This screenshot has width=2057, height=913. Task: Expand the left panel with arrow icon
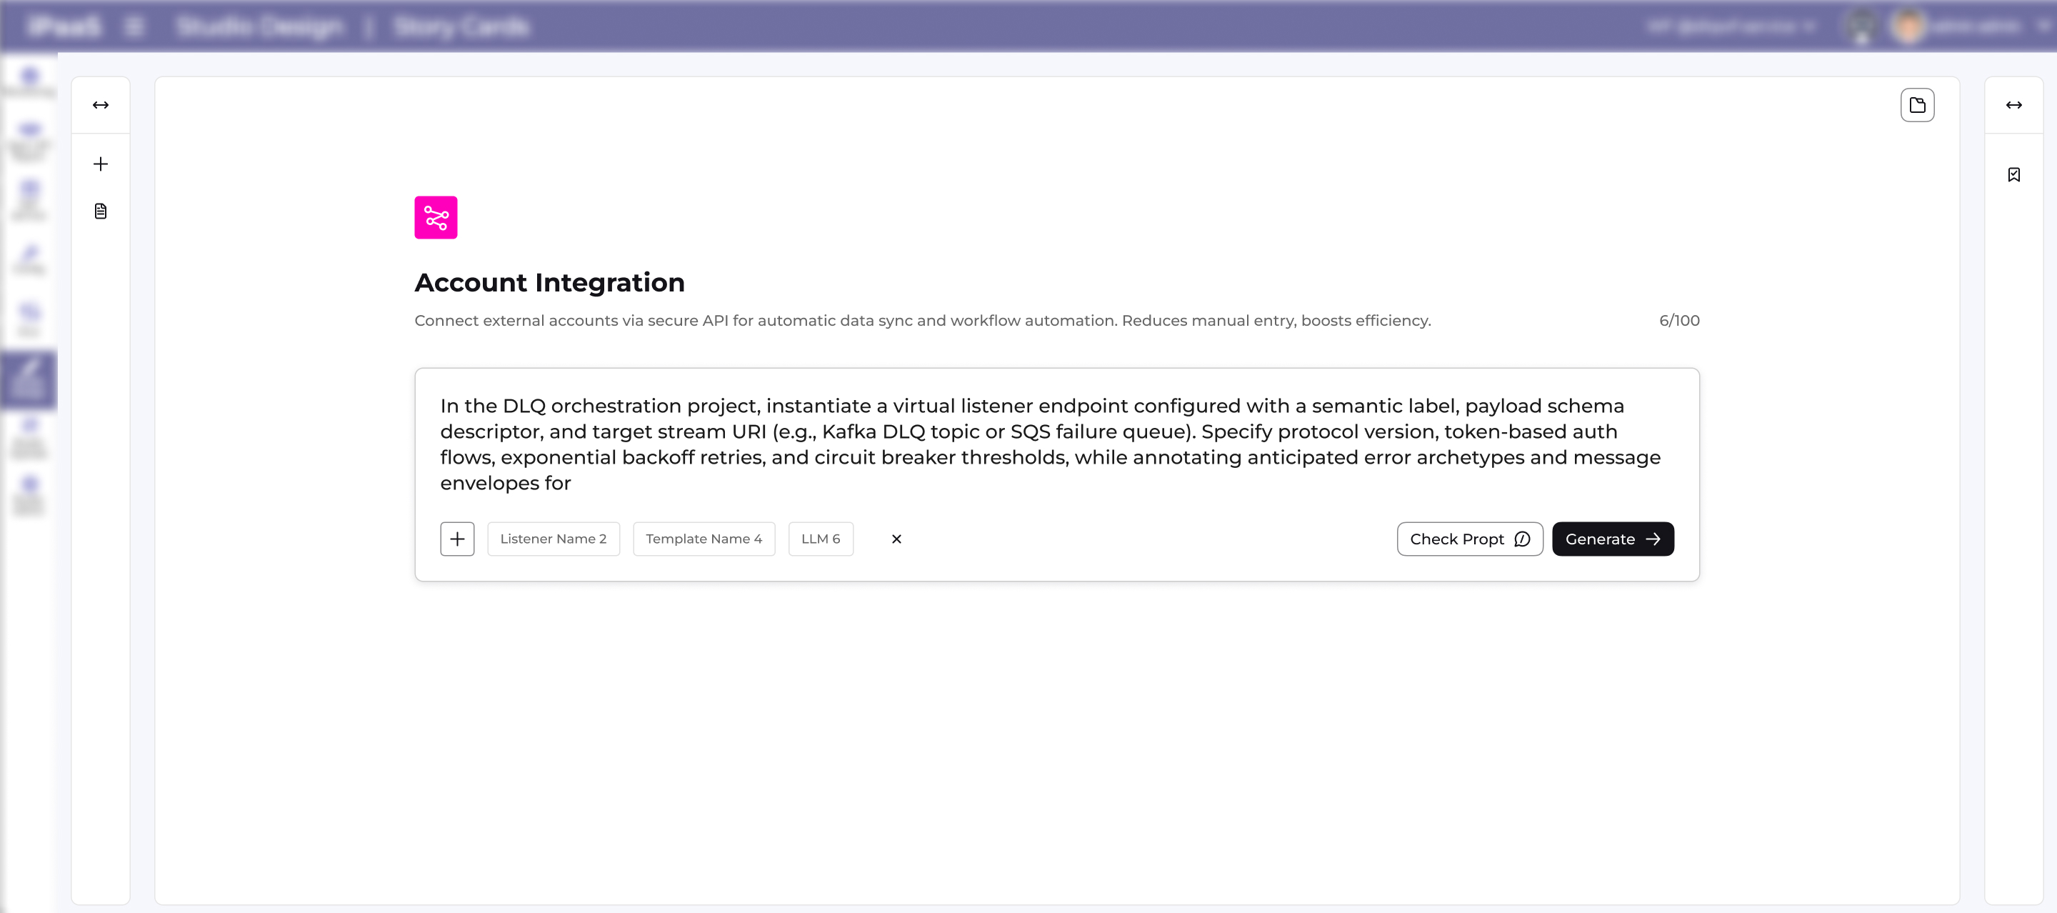click(x=101, y=104)
